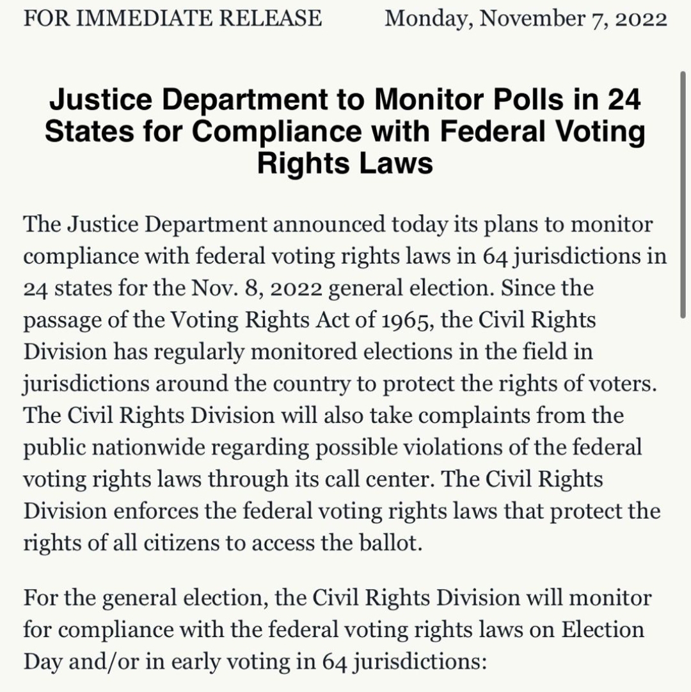Click the text "64 jurisdictions in" in the first paragraph
The image size is (691, 692).
[x=575, y=256]
